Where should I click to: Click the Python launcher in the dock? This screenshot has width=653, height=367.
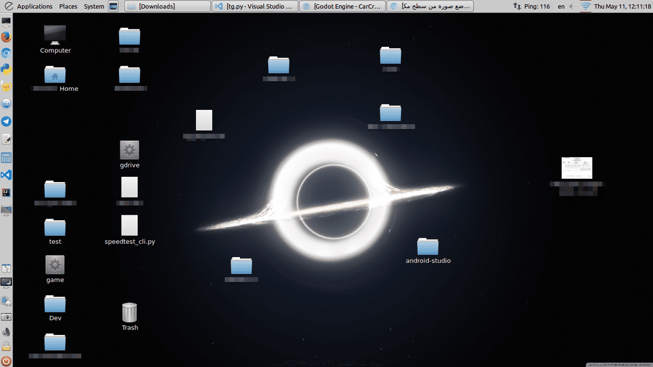(x=6, y=70)
